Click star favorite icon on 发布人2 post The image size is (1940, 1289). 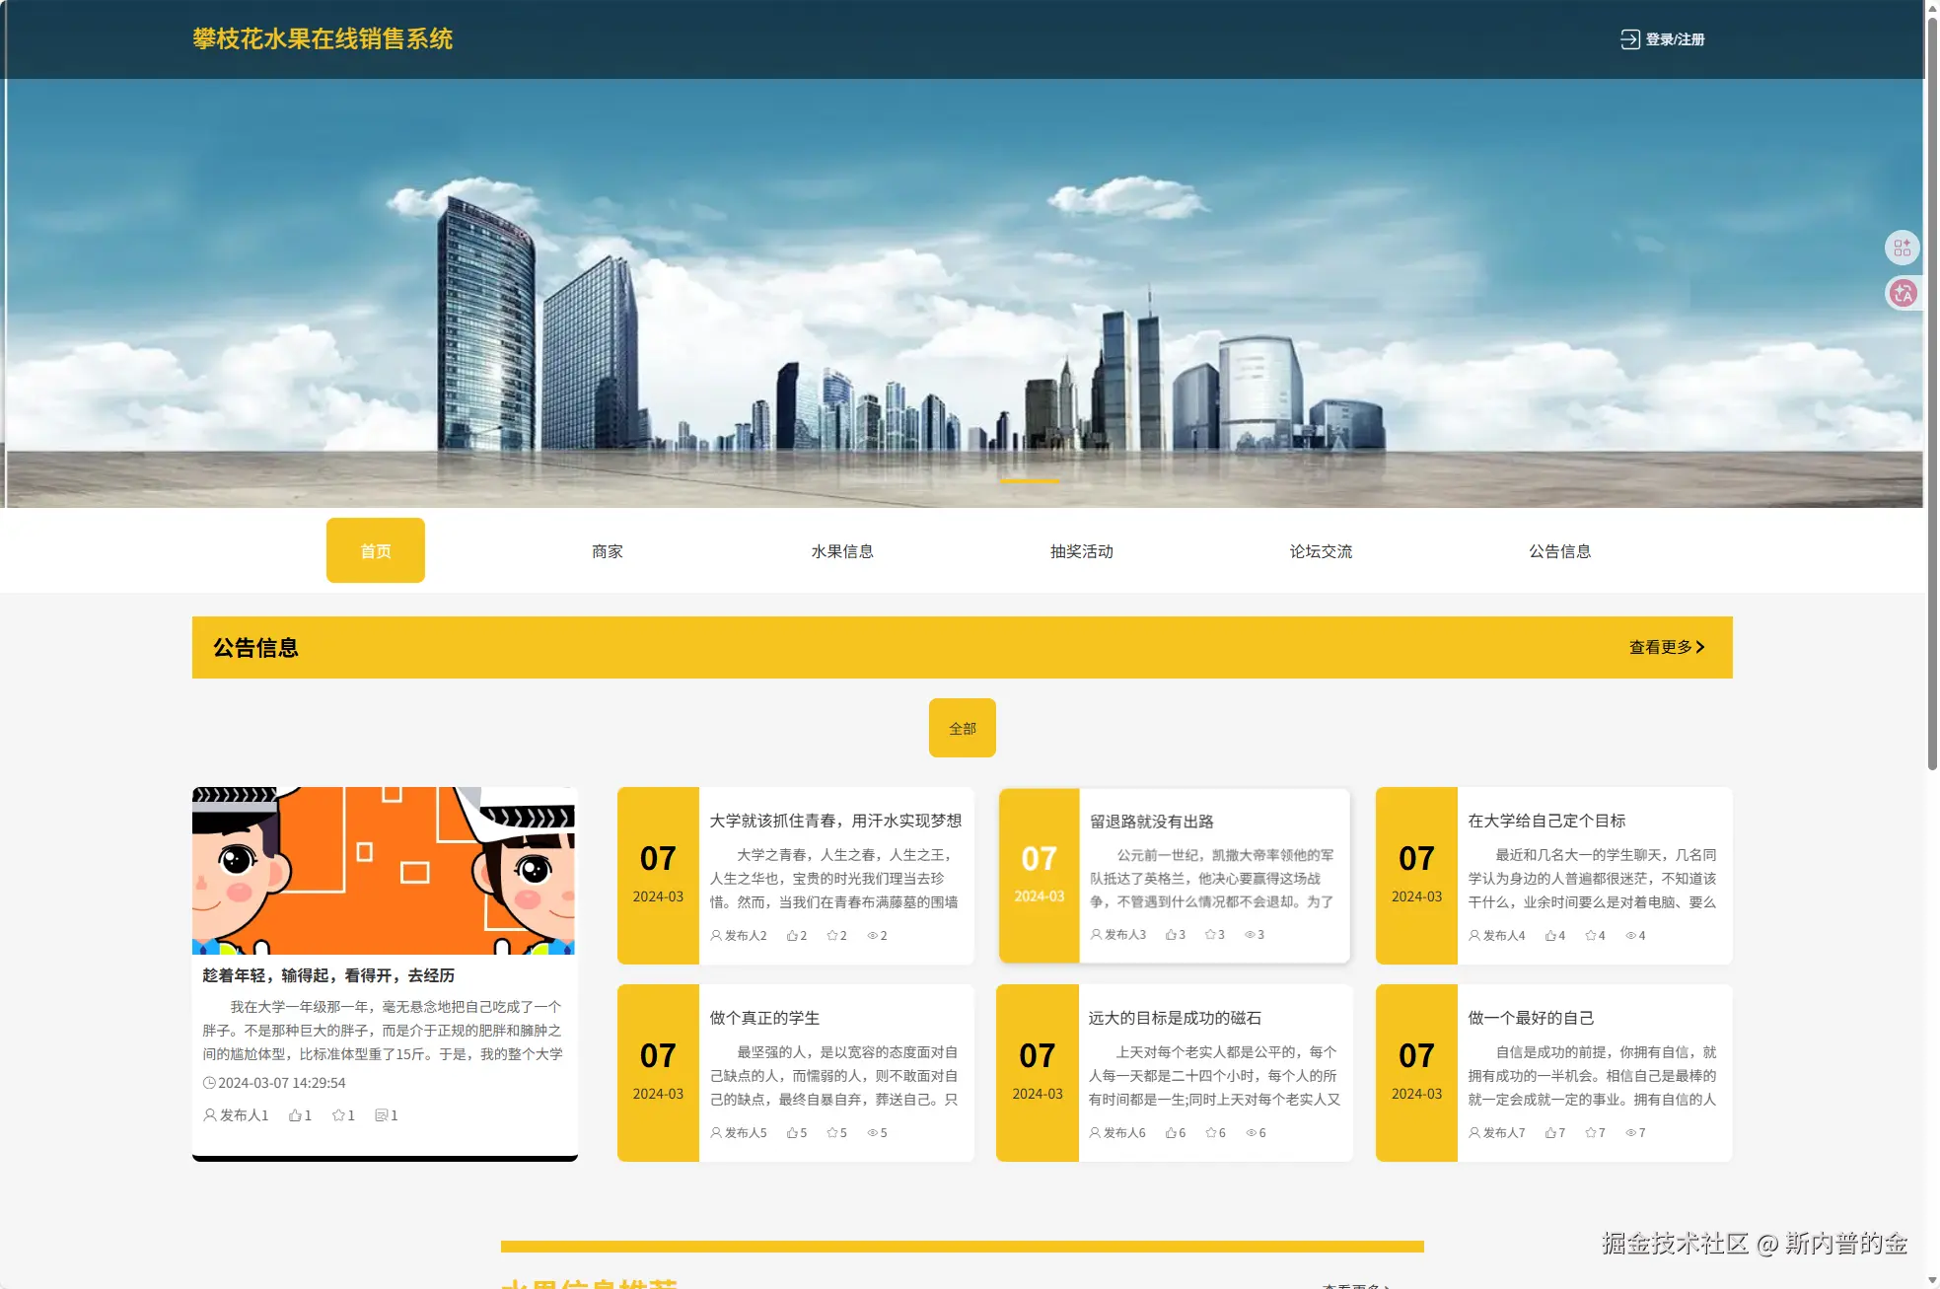pos(832,936)
